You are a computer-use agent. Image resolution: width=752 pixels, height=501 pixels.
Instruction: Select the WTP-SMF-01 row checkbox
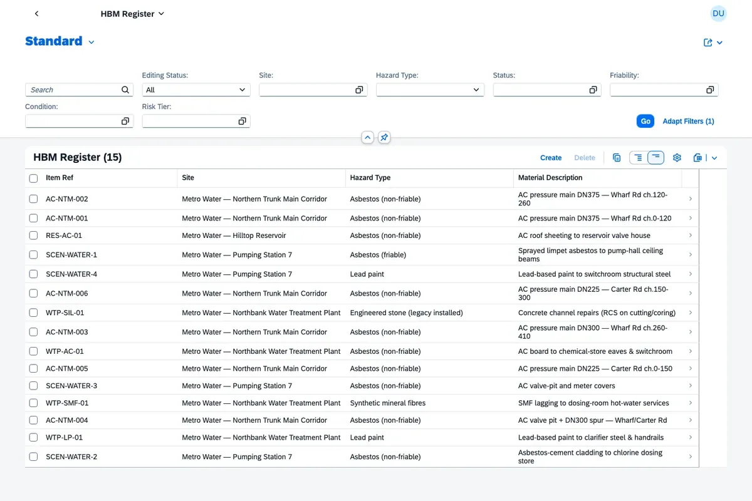coord(34,403)
